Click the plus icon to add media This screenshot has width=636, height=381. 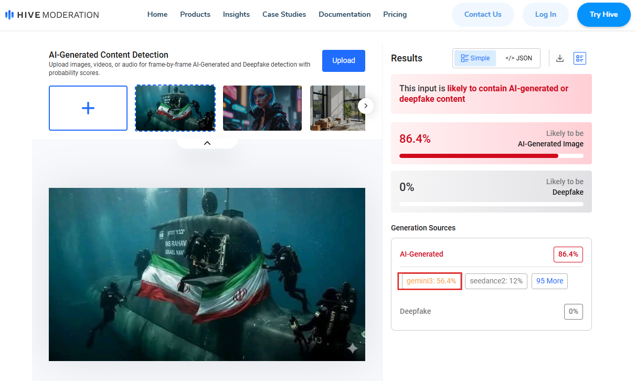(x=88, y=108)
